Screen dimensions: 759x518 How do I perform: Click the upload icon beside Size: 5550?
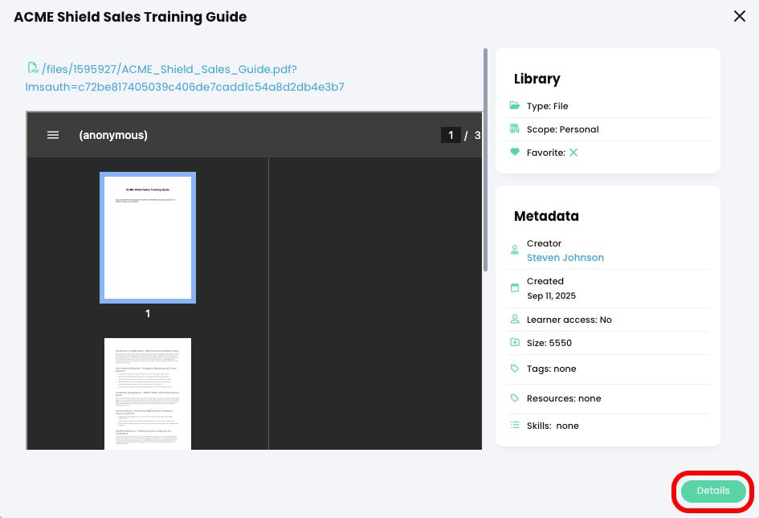tap(515, 342)
